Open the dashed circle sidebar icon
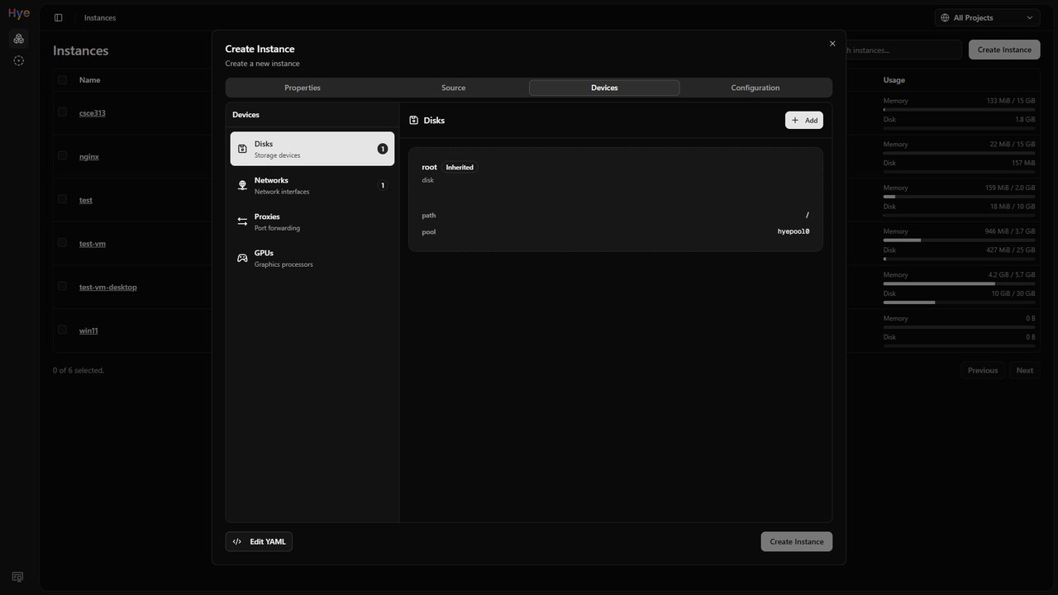The width and height of the screenshot is (1058, 595). pos(18,60)
